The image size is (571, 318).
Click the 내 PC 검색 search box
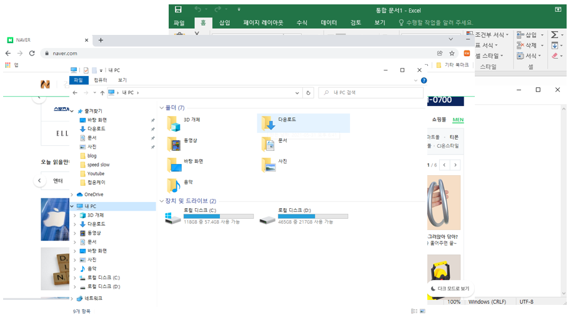point(370,93)
